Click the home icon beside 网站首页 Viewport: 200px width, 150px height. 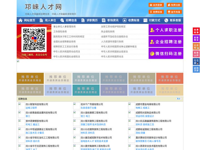point(20,20)
